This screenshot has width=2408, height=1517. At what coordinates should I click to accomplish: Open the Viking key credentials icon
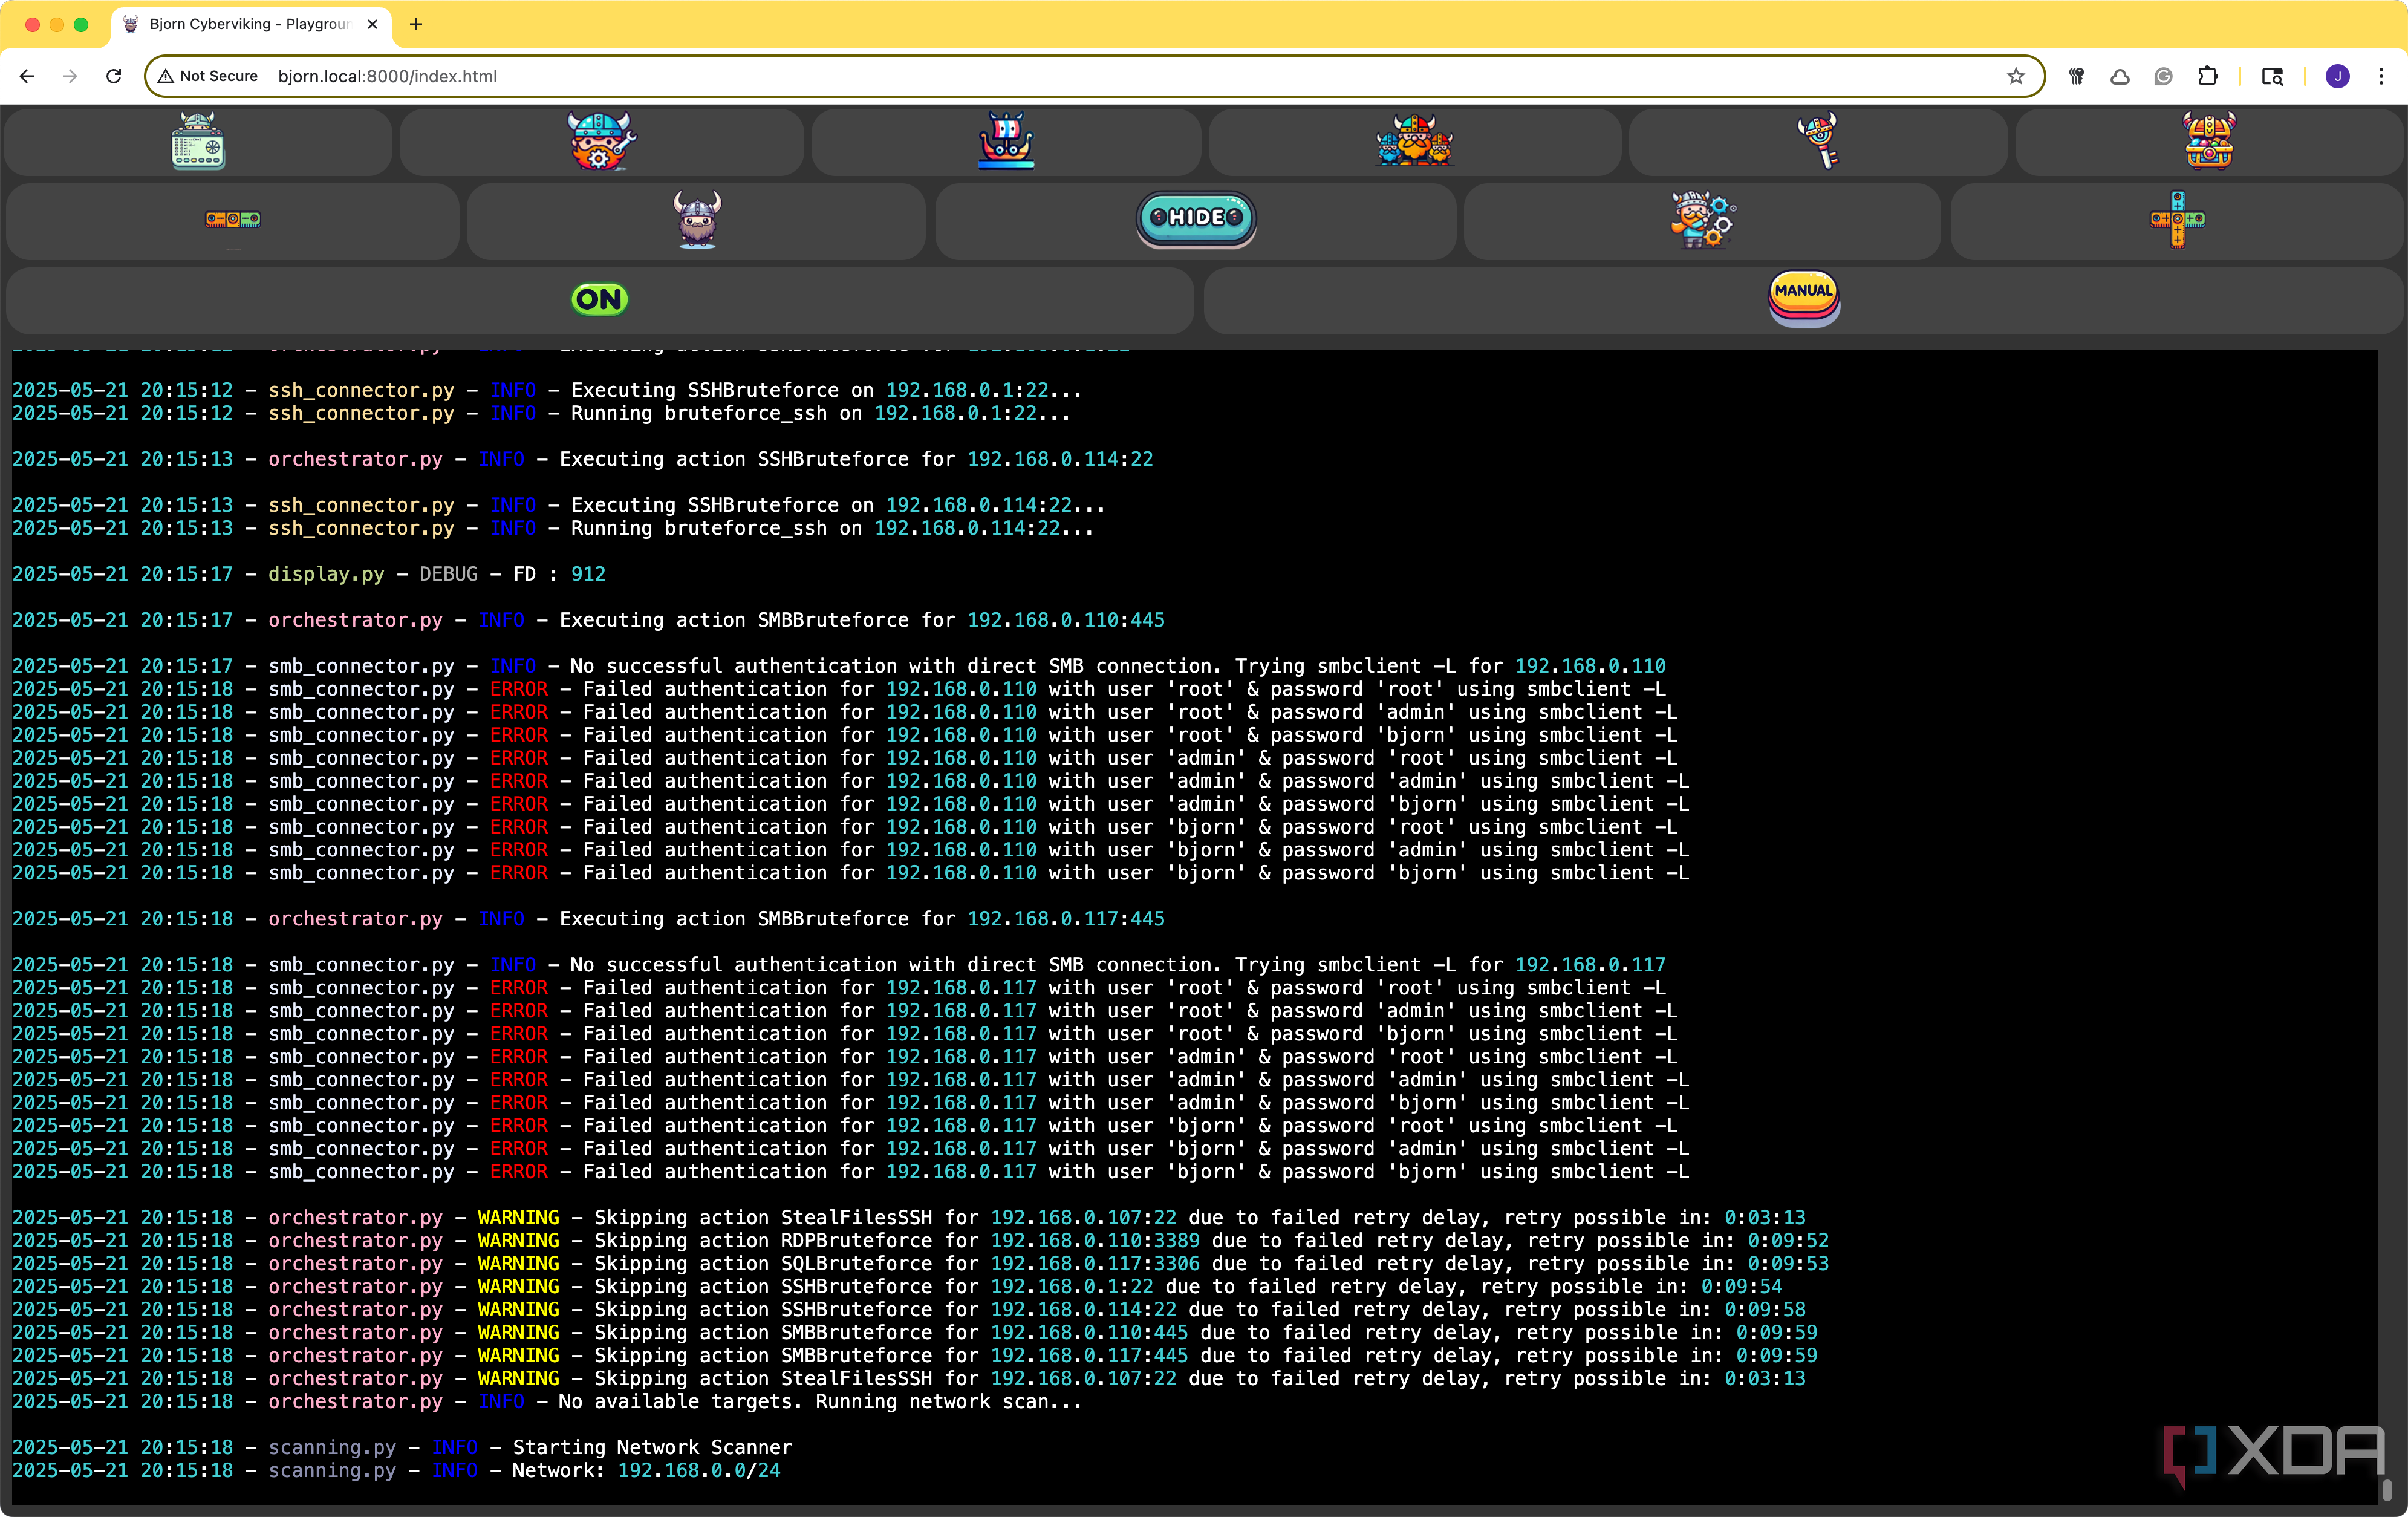tap(1818, 141)
